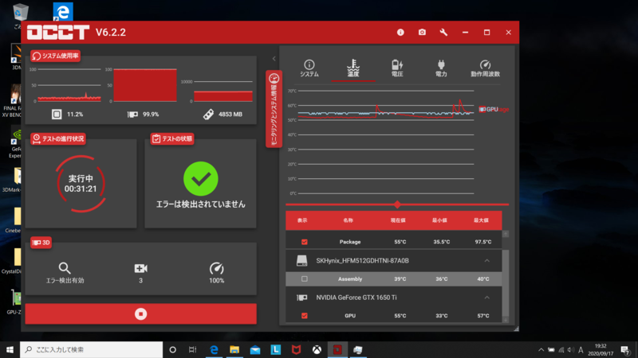Click the usage limit gauge icon
The image size is (638, 358).
pos(216,268)
